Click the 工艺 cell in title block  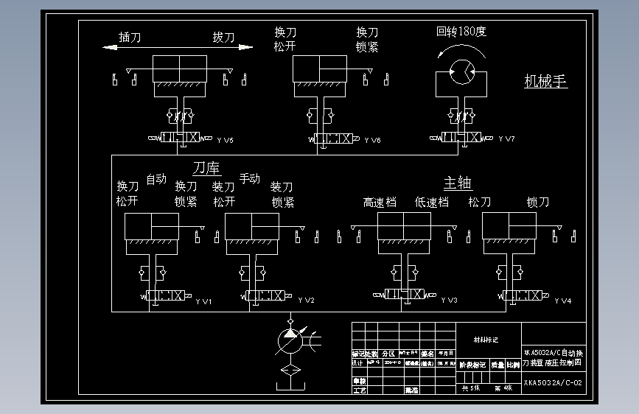tap(360, 390)
